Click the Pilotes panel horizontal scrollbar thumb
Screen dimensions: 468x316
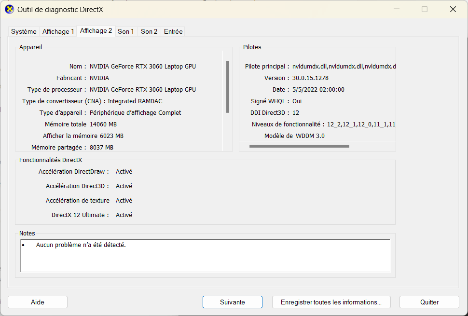pyautogui.click(x=299, y=146)
